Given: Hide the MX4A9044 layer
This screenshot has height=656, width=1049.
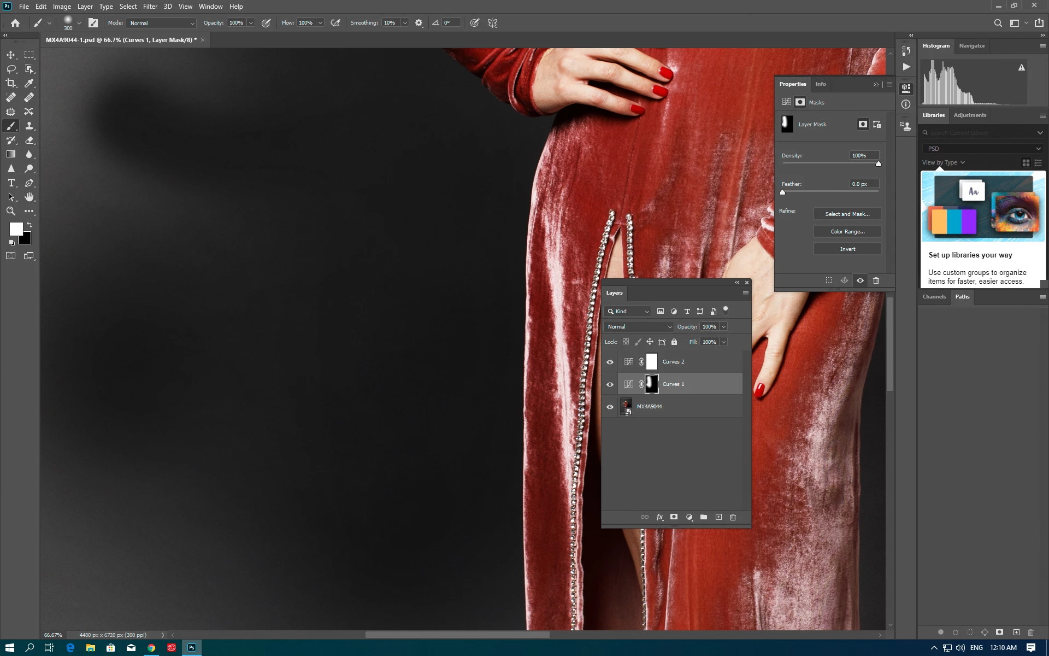Looking at the screenshot, I should point(610,407).
